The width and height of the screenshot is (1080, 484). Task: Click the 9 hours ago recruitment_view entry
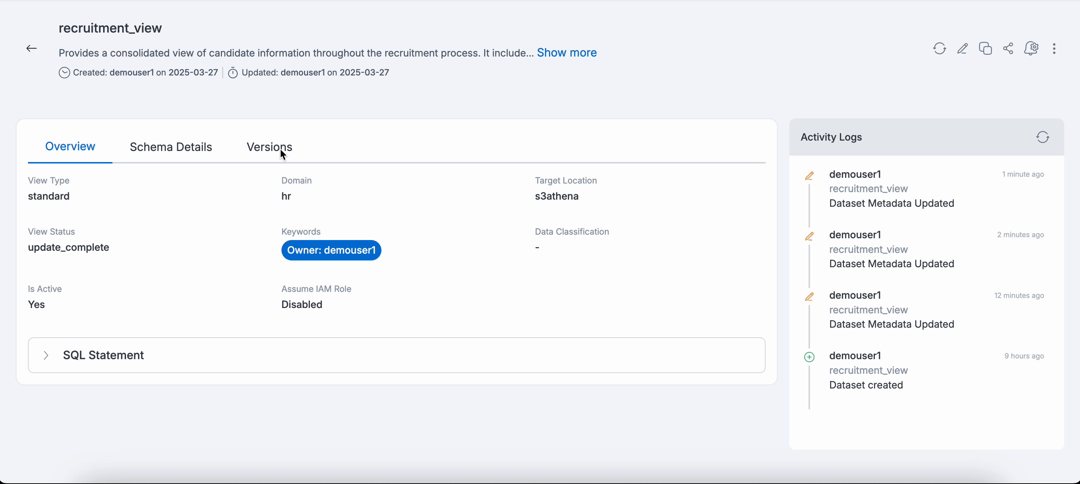[868, 370]
